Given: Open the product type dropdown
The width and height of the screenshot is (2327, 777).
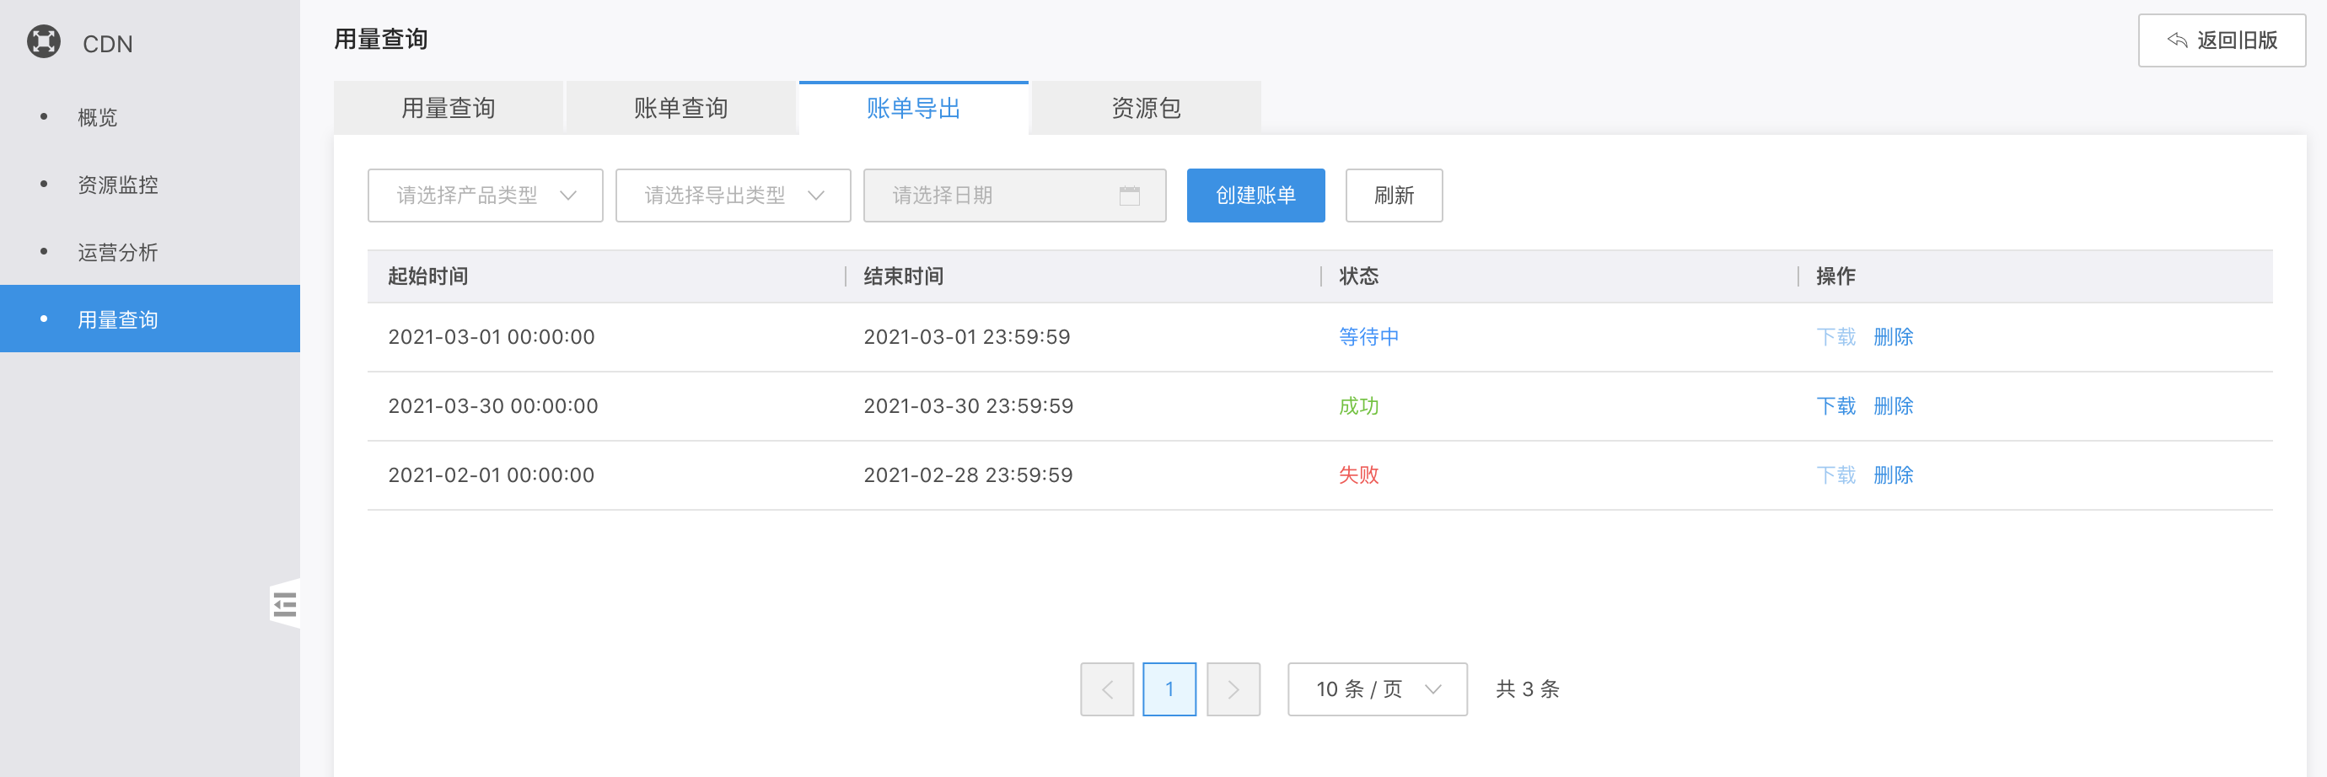Looking at the screenshot, I should (x=485, y=196).
